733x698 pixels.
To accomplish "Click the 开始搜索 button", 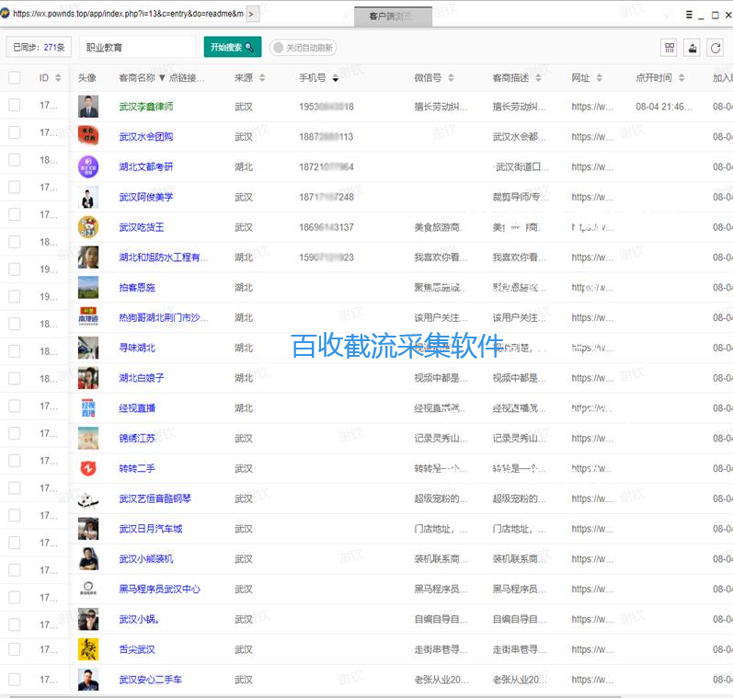I will coord(233,47).
